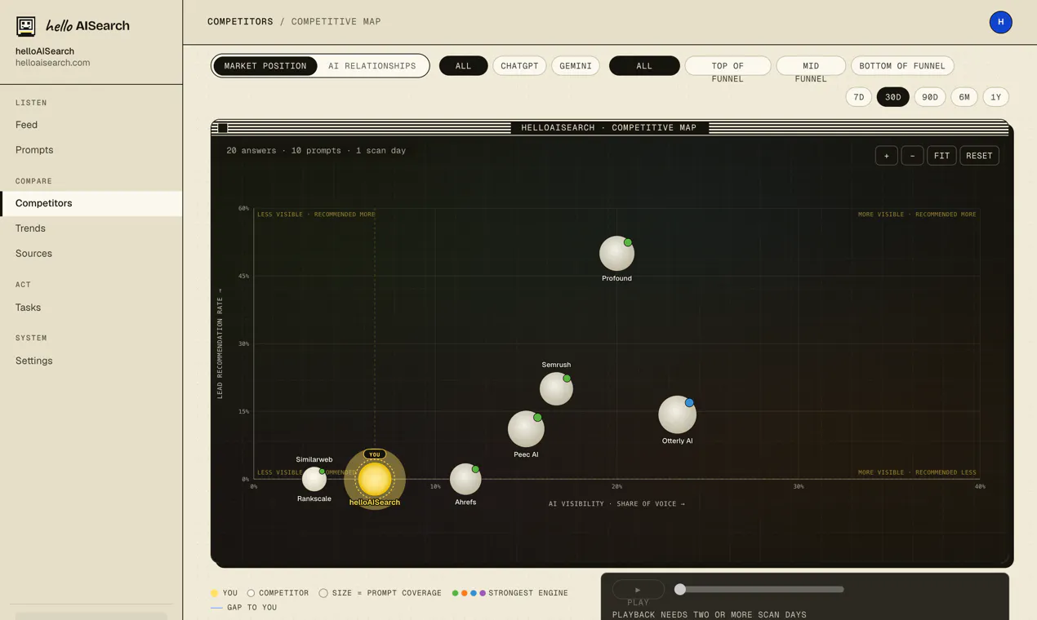Click the Otterly AI bubble
This screenshot has height=620, width=1037.
tap(677, 414)
